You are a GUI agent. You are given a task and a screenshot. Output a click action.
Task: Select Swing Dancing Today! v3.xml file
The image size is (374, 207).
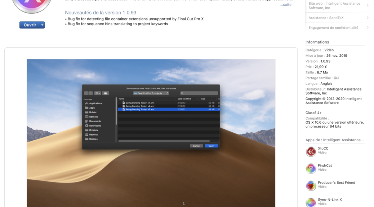click(x=168, y=110)
